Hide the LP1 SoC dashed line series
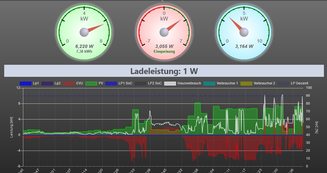 coord(119,83)
